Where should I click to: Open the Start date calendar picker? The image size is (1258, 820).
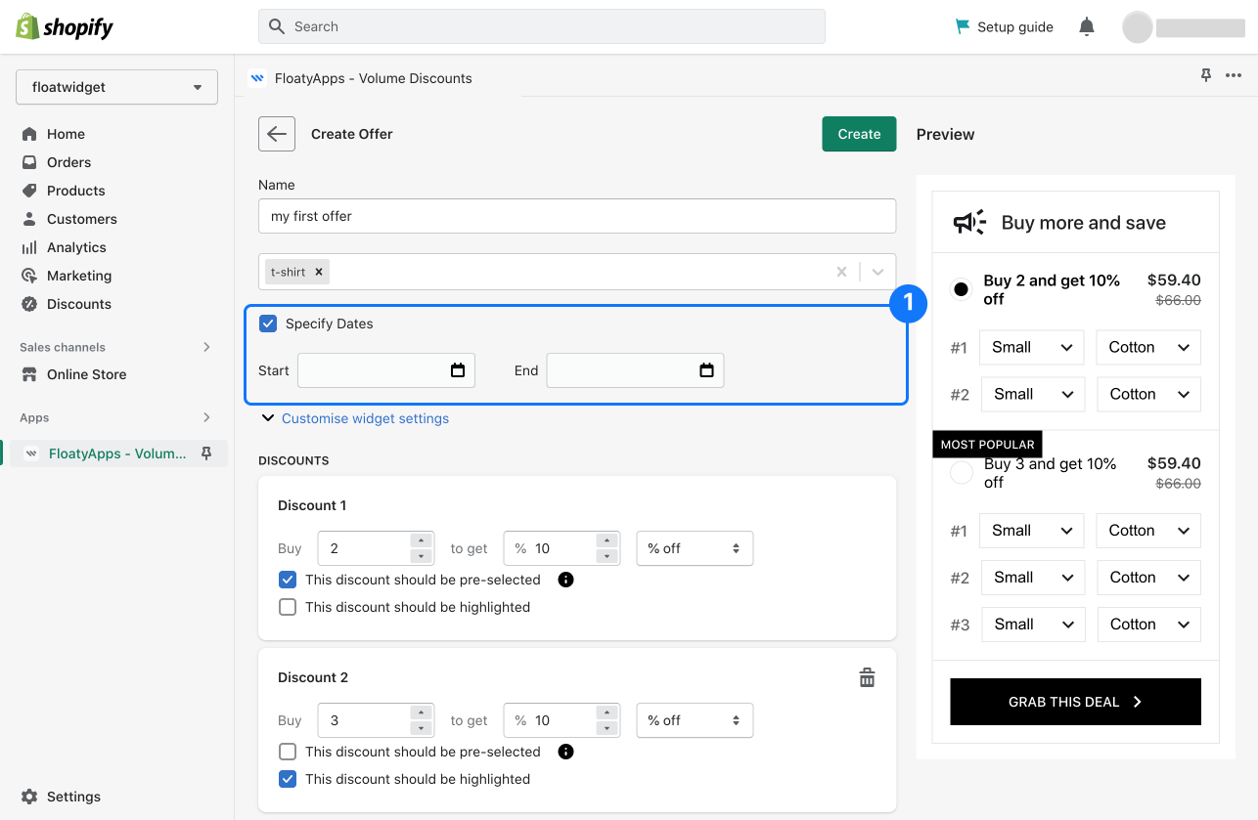pyautogui.click(x=457, y=370)
